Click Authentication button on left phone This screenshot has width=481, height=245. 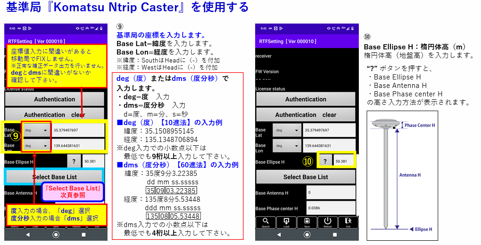(55, 99)
